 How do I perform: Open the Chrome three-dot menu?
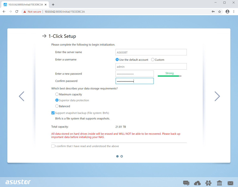coord(234,12)
